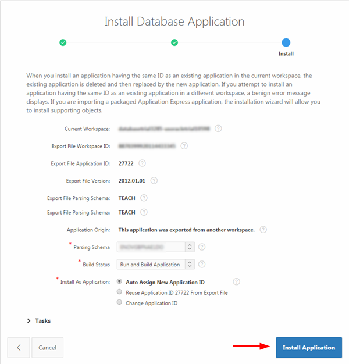Expand the Tasks section
This screenshot has width=349, height=364.
click(39, 321)
